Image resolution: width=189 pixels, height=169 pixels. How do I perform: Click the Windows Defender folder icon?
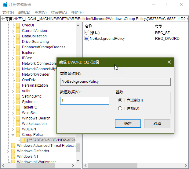point(13,151)
